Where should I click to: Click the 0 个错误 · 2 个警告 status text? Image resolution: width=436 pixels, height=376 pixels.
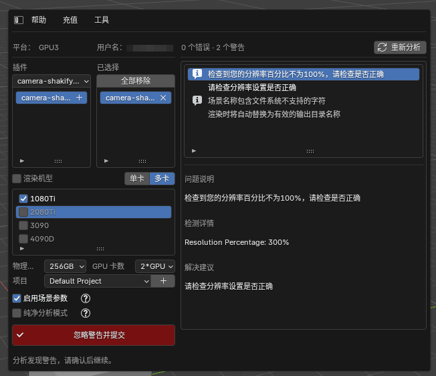pyautogui.click(x=213, y=48)
